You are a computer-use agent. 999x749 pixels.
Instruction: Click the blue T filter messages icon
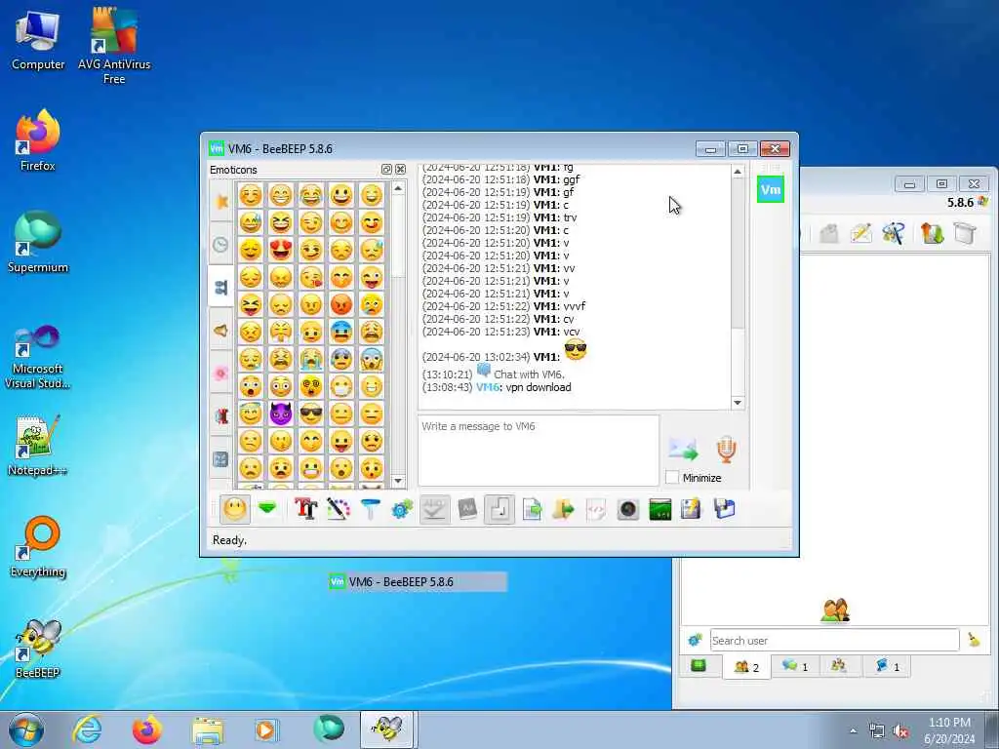pos(370,509)
